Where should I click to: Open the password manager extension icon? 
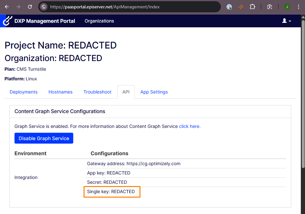229,7
